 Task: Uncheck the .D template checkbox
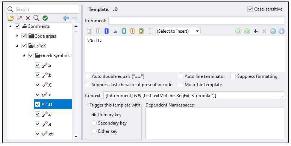click(x=38, y=104)
